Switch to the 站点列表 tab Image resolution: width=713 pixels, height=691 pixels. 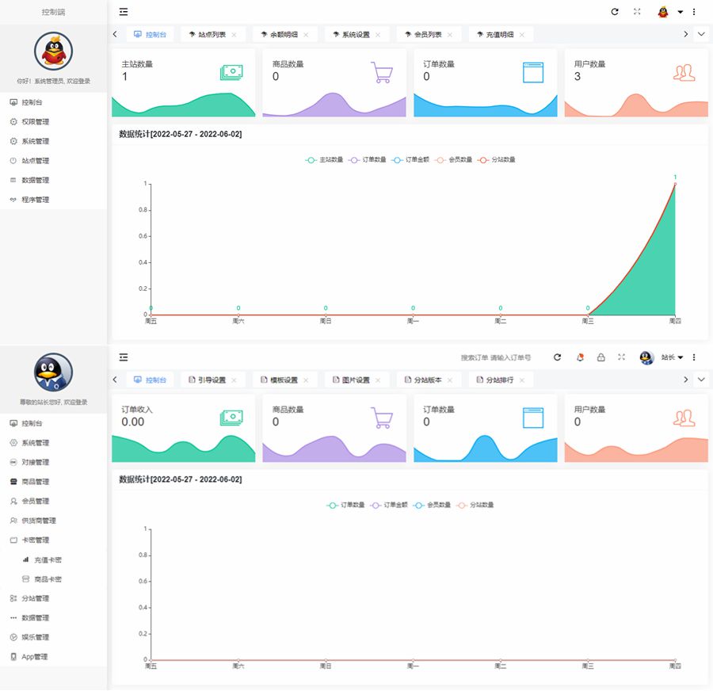(x=211, y=35)
